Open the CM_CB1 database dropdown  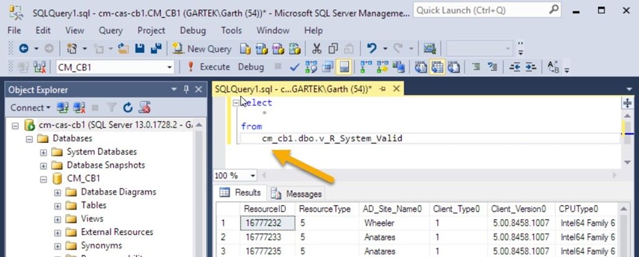tap(169, 67)
